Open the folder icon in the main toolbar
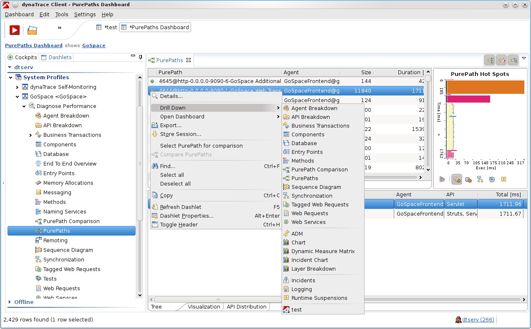 pos(32,30)
